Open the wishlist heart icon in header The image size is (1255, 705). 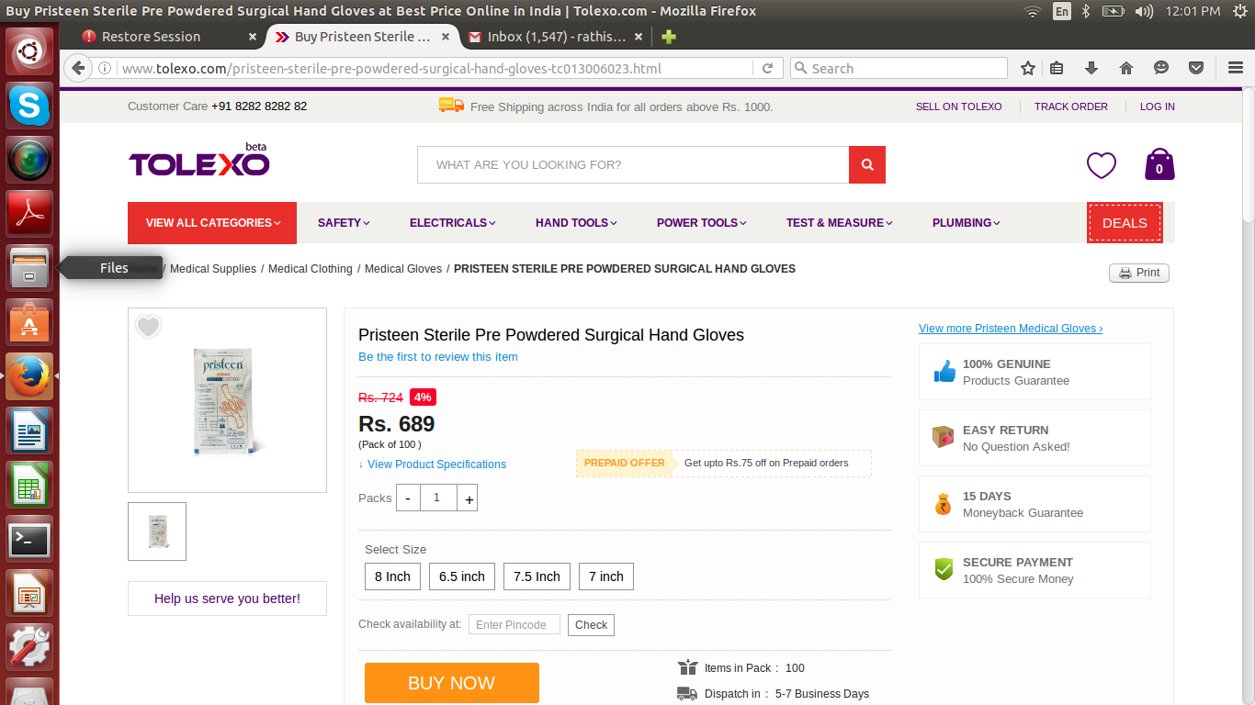click(1101, 165)
